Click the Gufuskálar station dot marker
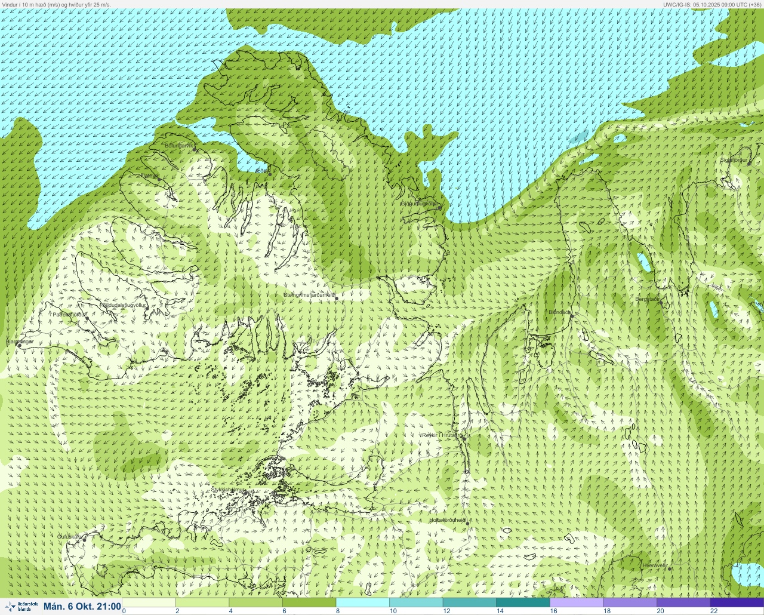The height and width of the screenshot is (615, 764). [x=84, y=539]
